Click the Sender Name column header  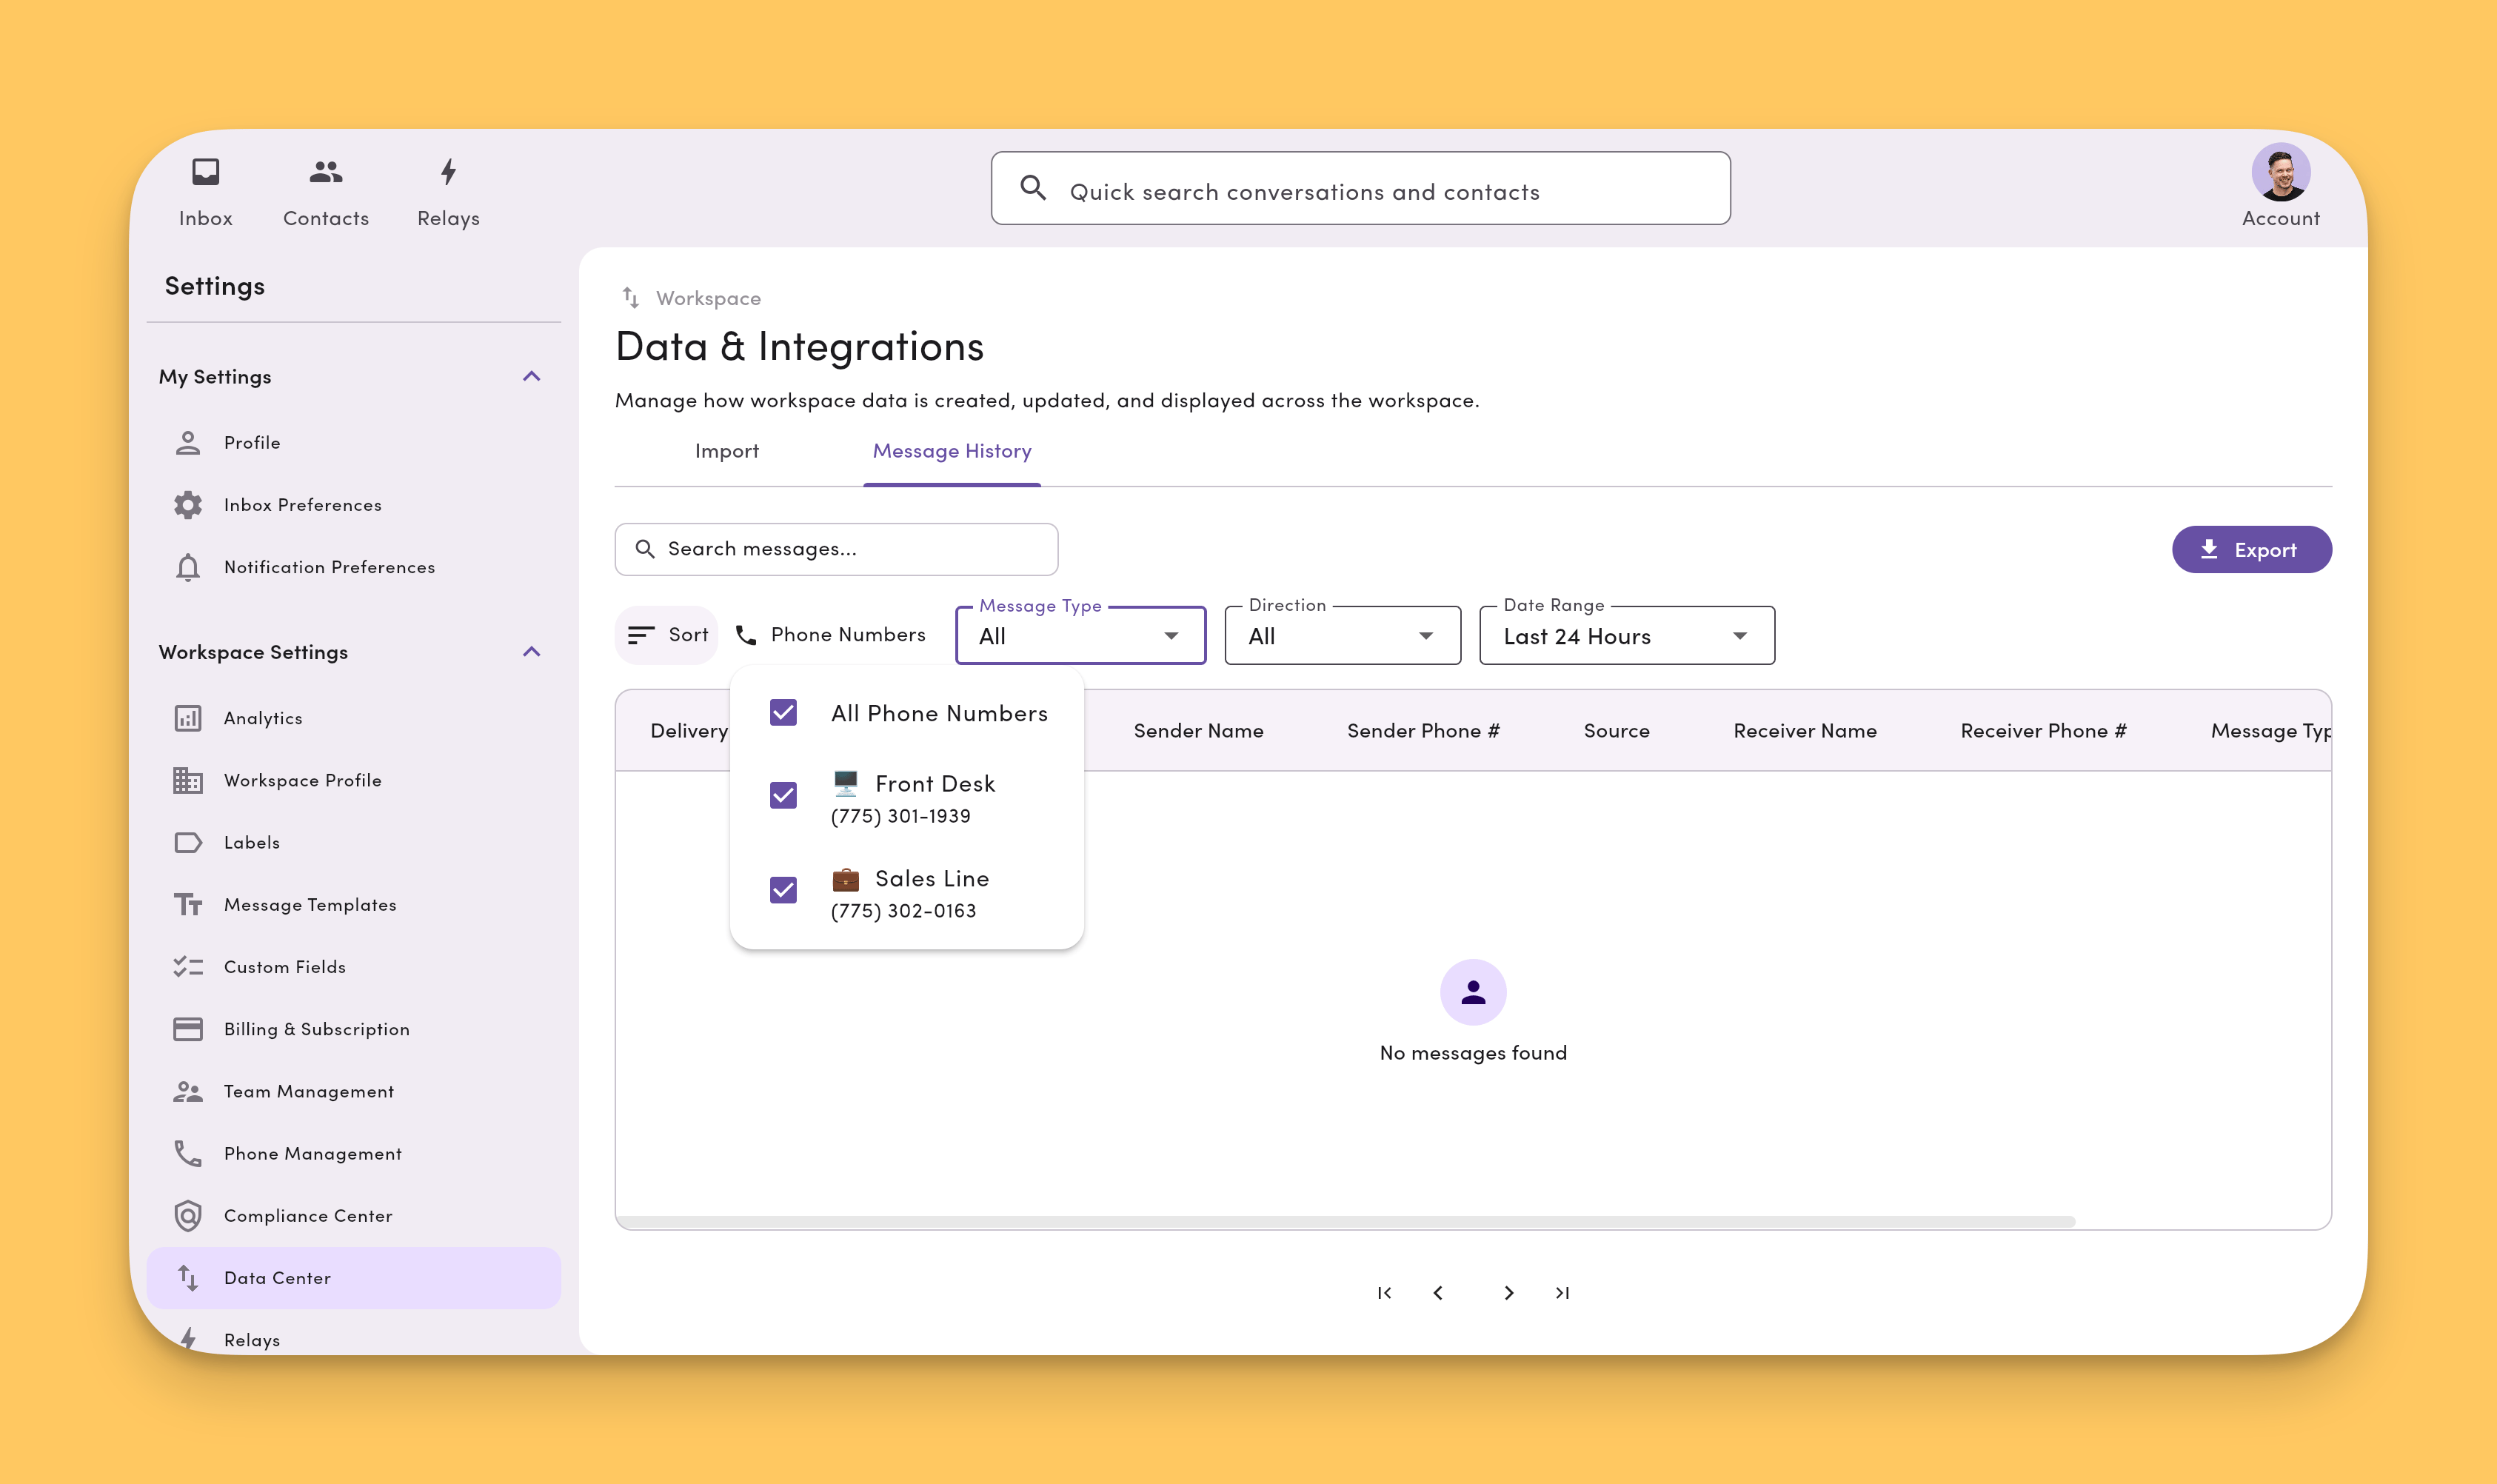[1199, 731]
